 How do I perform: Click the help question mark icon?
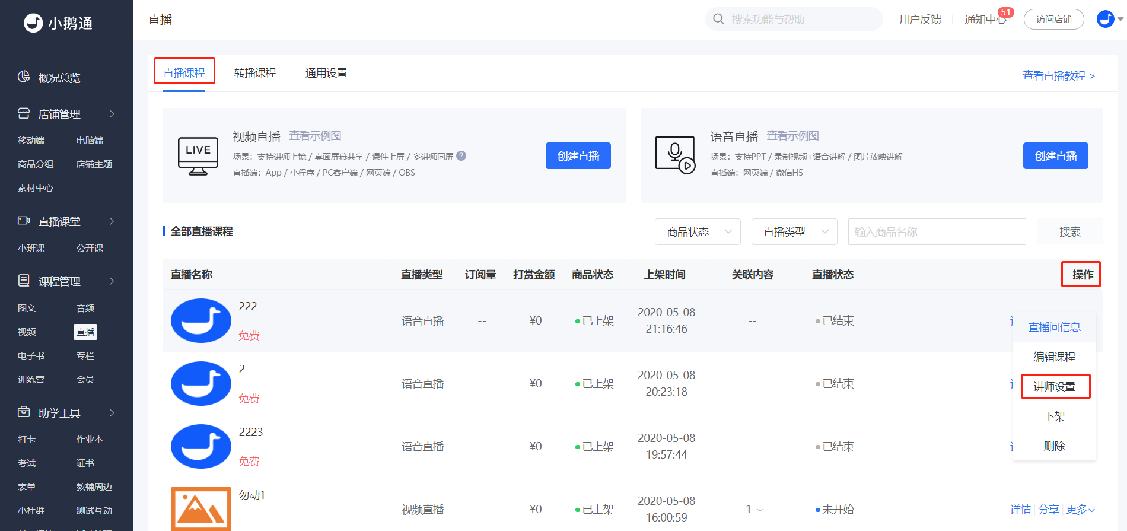[x=461, y=156]
